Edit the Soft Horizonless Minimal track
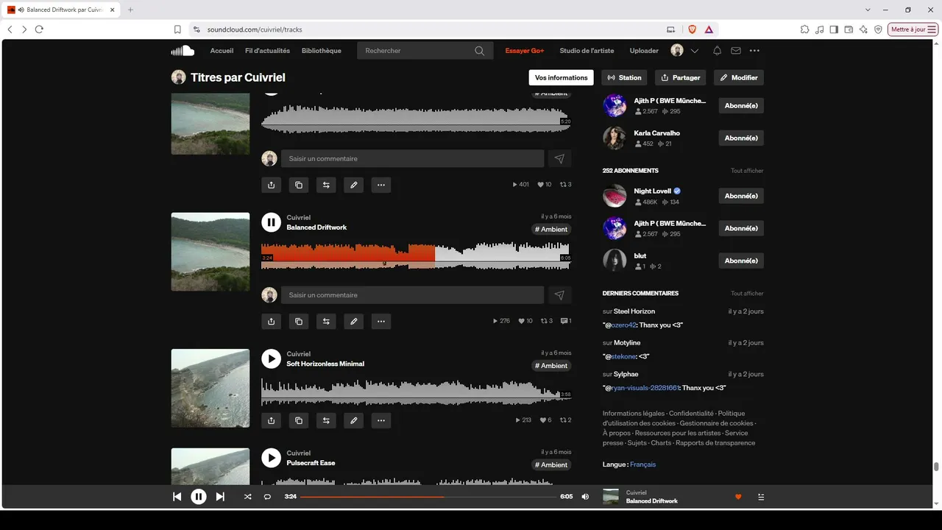 click(354, 420)
